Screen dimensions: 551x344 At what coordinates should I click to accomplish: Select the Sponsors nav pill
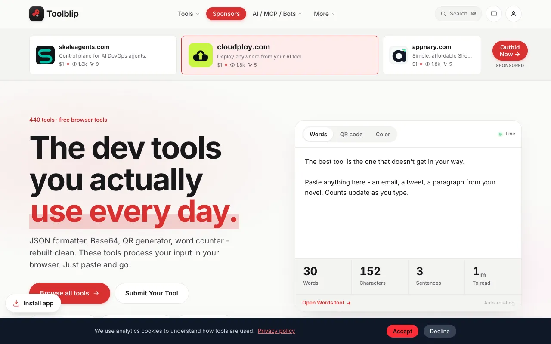point(226,14)
